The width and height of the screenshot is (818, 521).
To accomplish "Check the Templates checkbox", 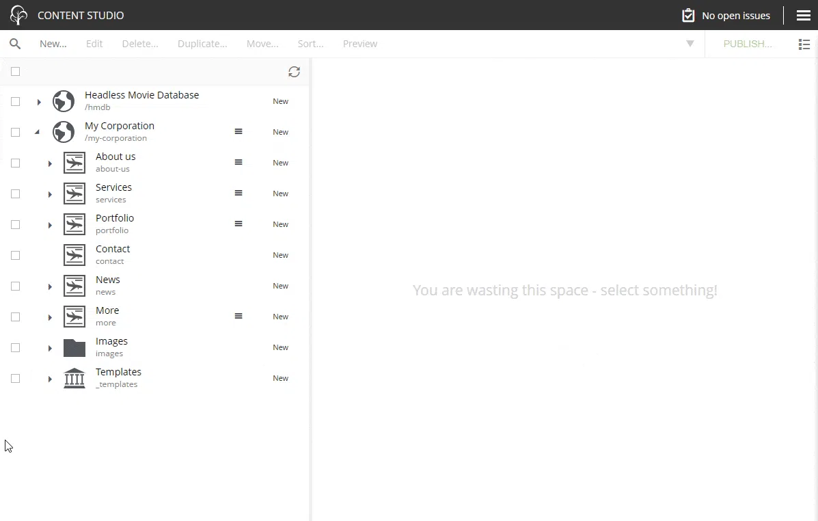I will [16, 379].
